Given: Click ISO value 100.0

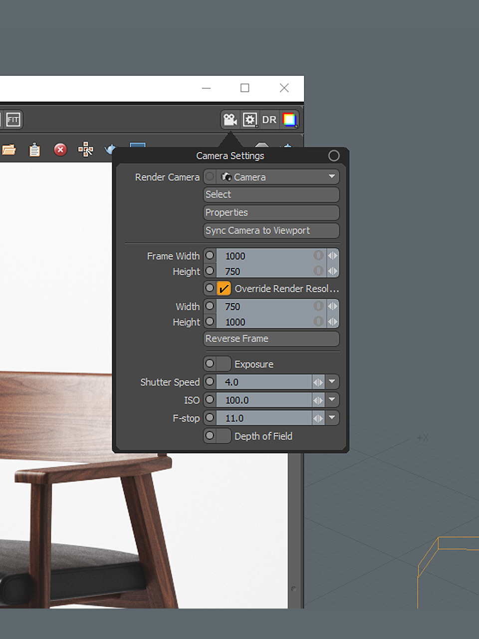Looking at the screenshot, I should pyautogui.click(x=264, y=400).
